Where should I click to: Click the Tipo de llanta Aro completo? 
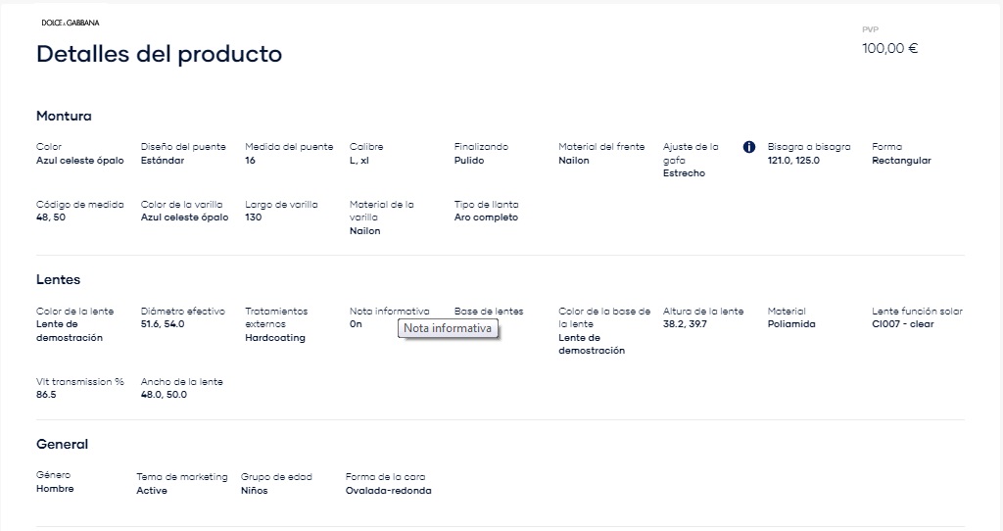486,217
